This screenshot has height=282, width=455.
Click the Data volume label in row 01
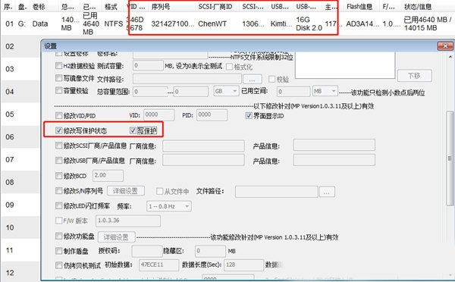(x=40, y=23)
